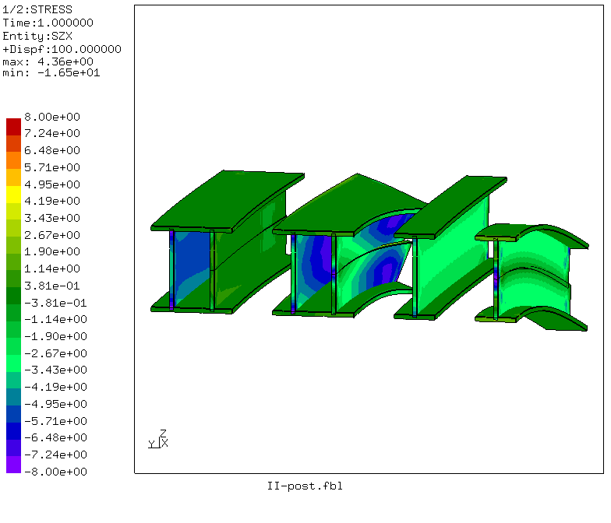Click the legend value "2.67e+00"
Viewport: 611px width, 523px height.
[52, 235]
